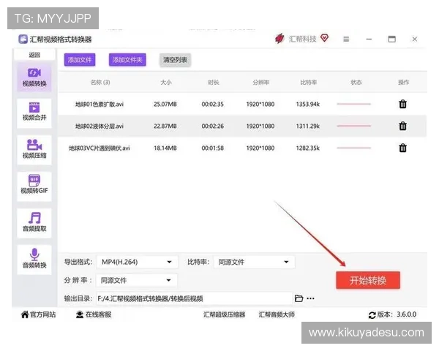Click the 大小 column header
Screen dimensions: 439x351
coord(166,83)
